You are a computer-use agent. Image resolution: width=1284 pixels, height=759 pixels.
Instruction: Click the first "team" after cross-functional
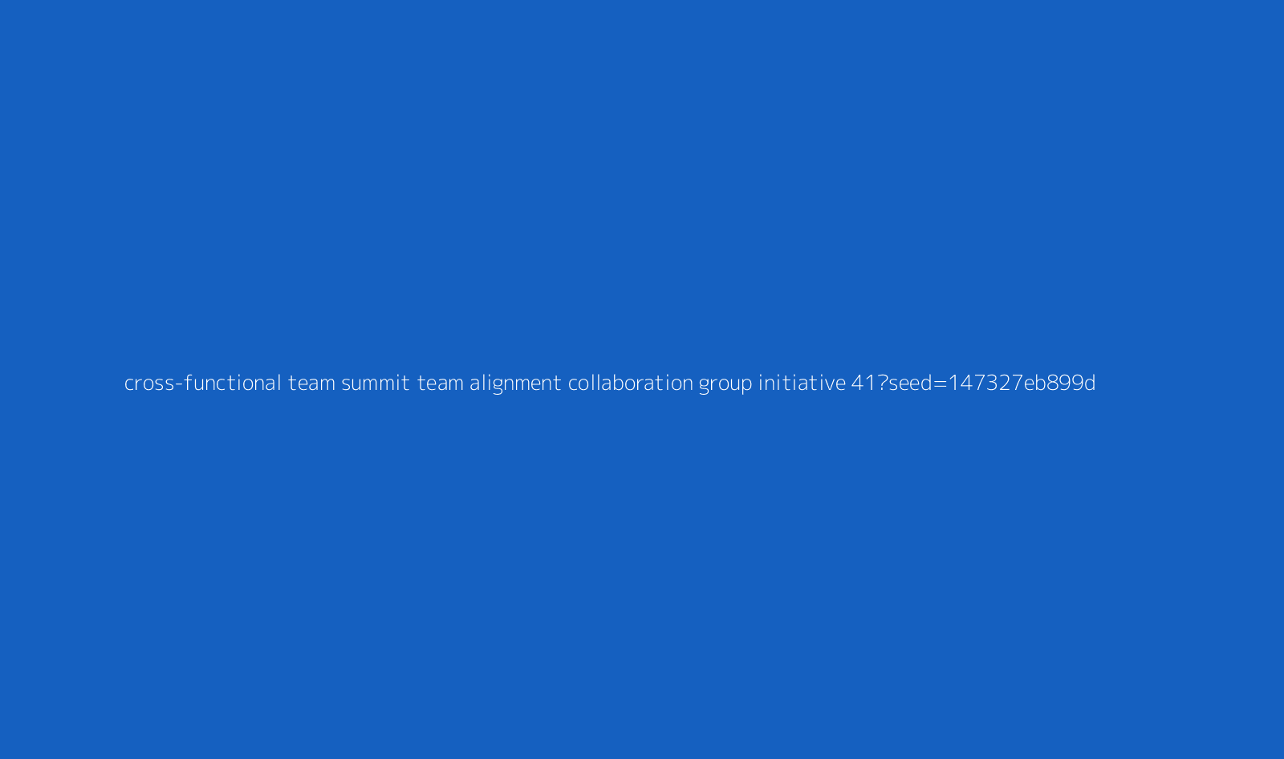tap(311, 383)
